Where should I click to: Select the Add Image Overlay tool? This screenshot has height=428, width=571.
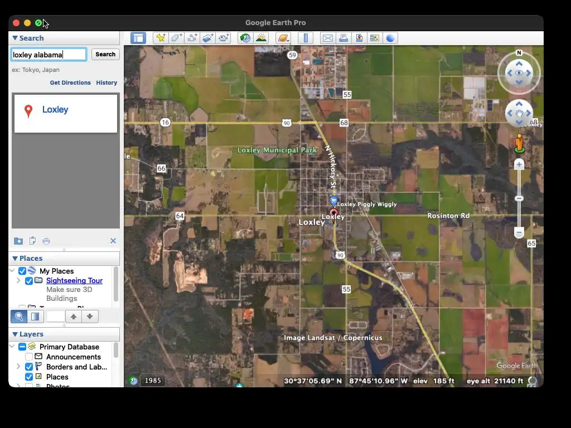pos(207,38)
